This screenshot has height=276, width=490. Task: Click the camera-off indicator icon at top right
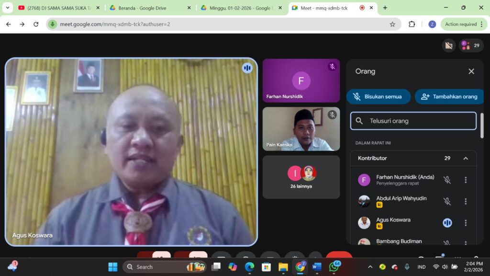pyautogui.click(x=448, y=46)
